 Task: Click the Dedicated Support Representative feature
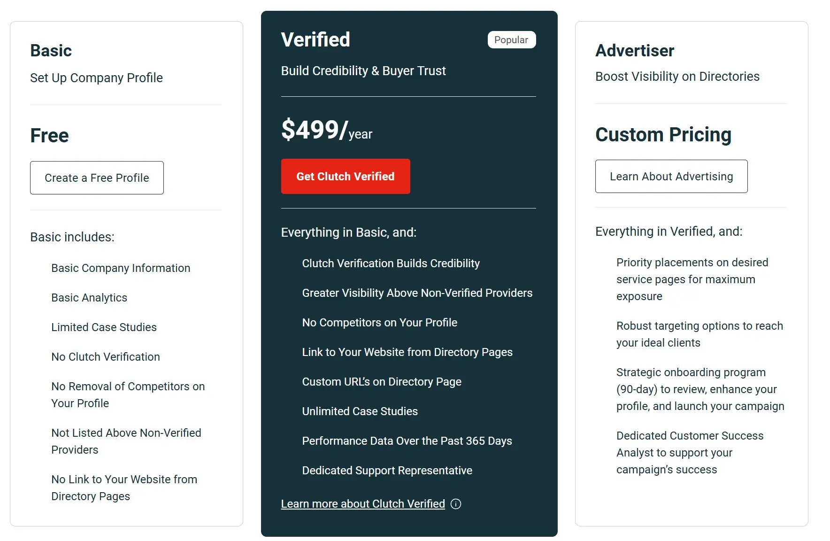[x=387, y=470]
